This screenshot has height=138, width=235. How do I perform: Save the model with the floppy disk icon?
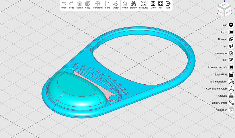tap(107, 3)
